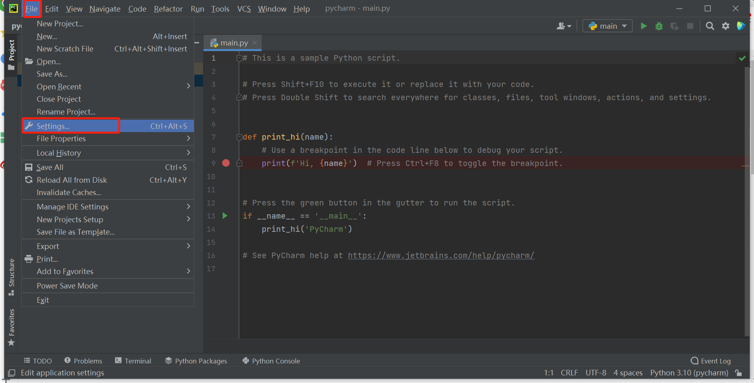Screen dimensions: 754x383
Task: Open the Favorites tool window
Action: point(11,327)
